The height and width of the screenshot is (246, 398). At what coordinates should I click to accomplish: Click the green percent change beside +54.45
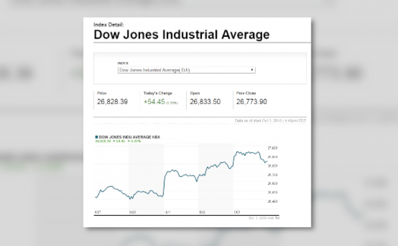(173, 102)
